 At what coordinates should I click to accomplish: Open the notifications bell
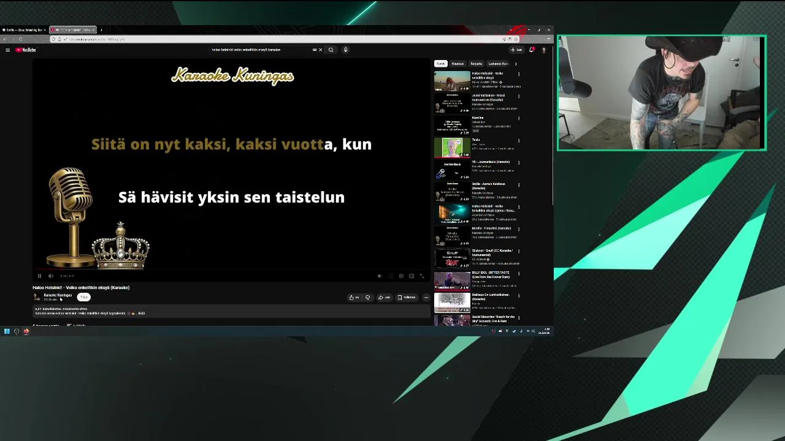pyautogui.click(x=532, y=50)
